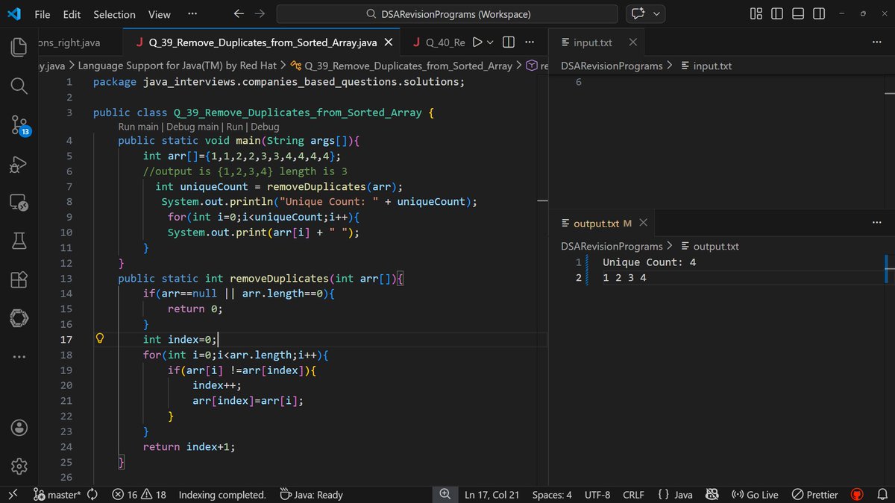Synchronize changes icon in status bar

tap(93, 495)
